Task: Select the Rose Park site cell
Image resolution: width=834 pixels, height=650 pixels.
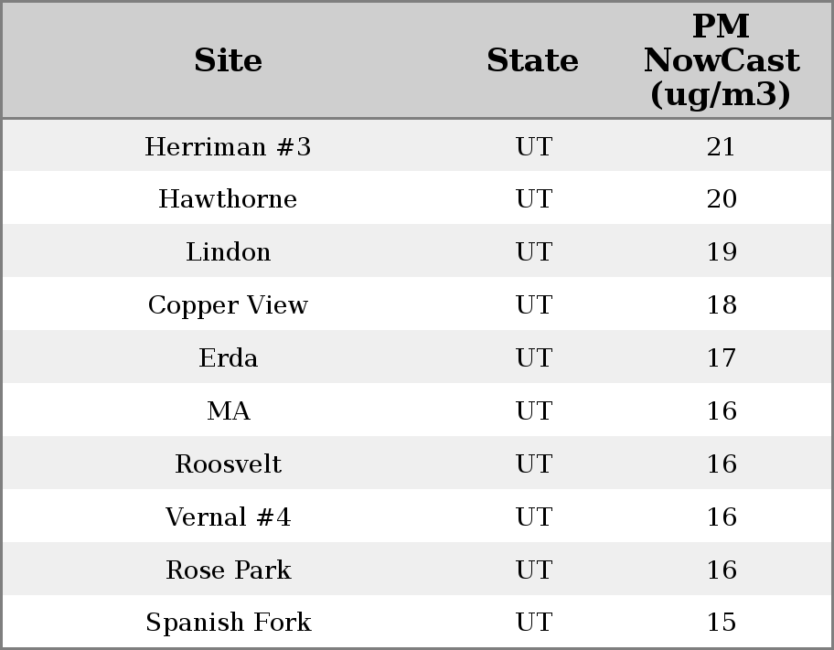Action: click(228, 570)
